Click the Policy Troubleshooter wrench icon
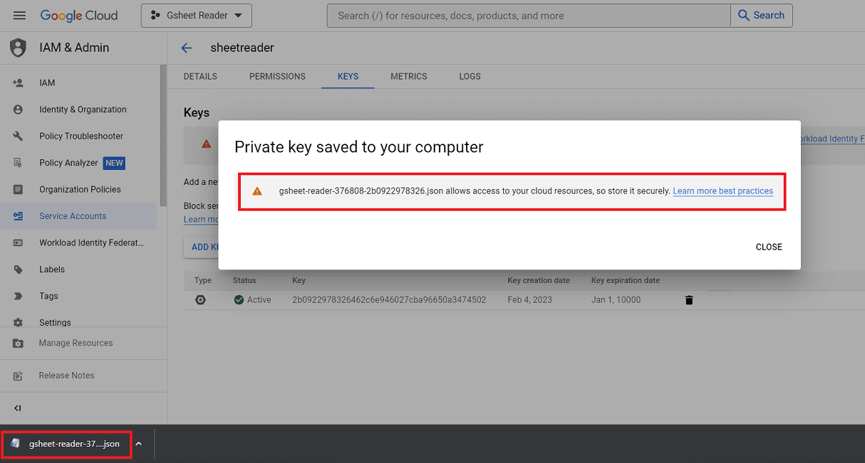 coord(19,137)
